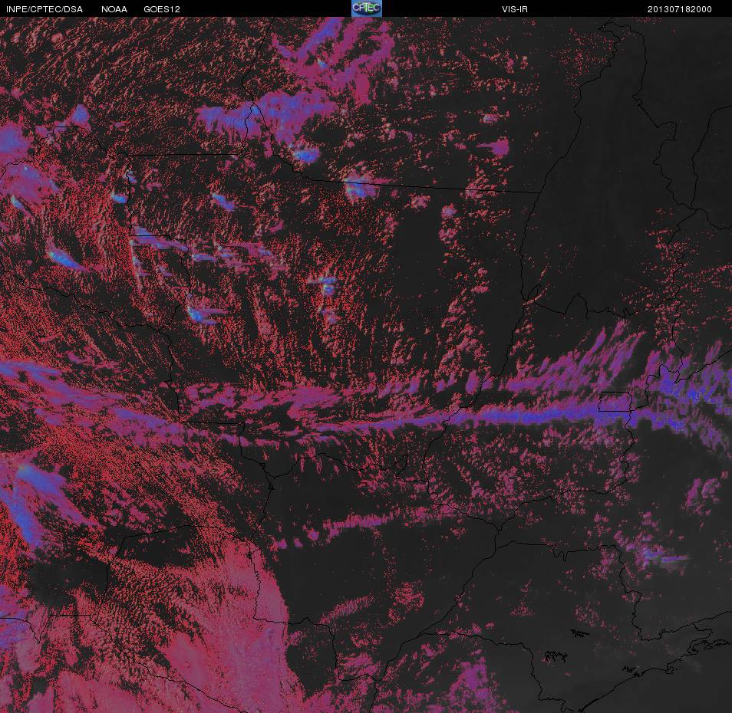Select the INPE/CPTEC/DSA header text
This screenshot has width=732, height=713.
(45, 9)
